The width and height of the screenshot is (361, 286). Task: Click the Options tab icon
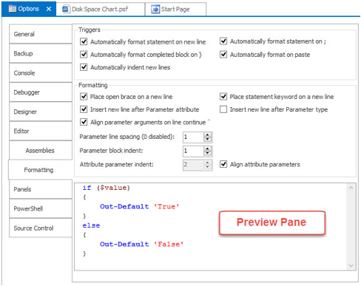pos(13,9)
